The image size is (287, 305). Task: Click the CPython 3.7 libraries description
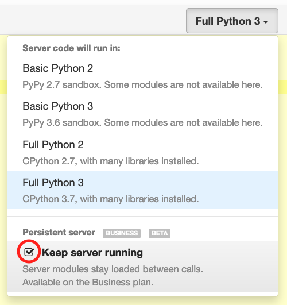point(110,199)
